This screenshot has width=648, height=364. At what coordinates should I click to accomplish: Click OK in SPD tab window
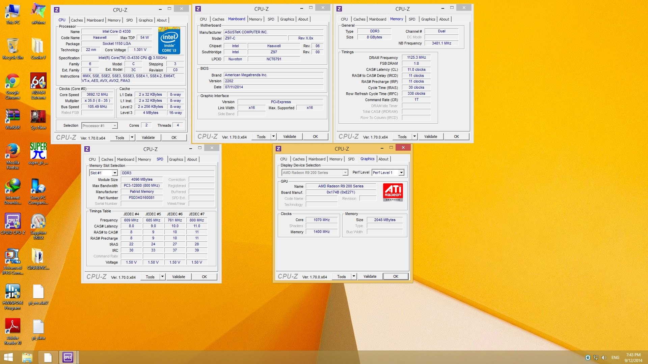(204, 277)
